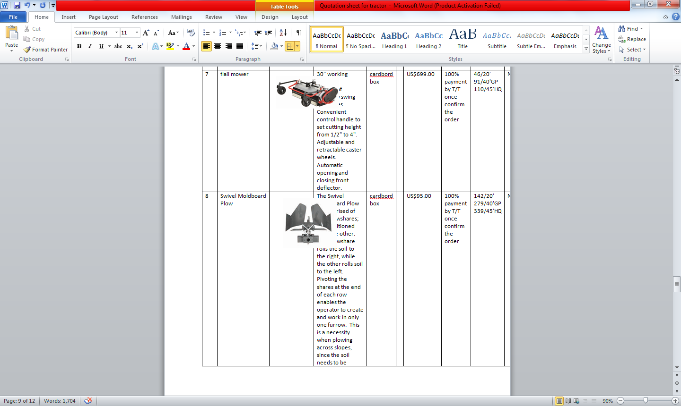This screenshot has height=406, width=681.
Task: Click the Format Painter brush icon
Action: pyautogui.click(x=27, y=50)
